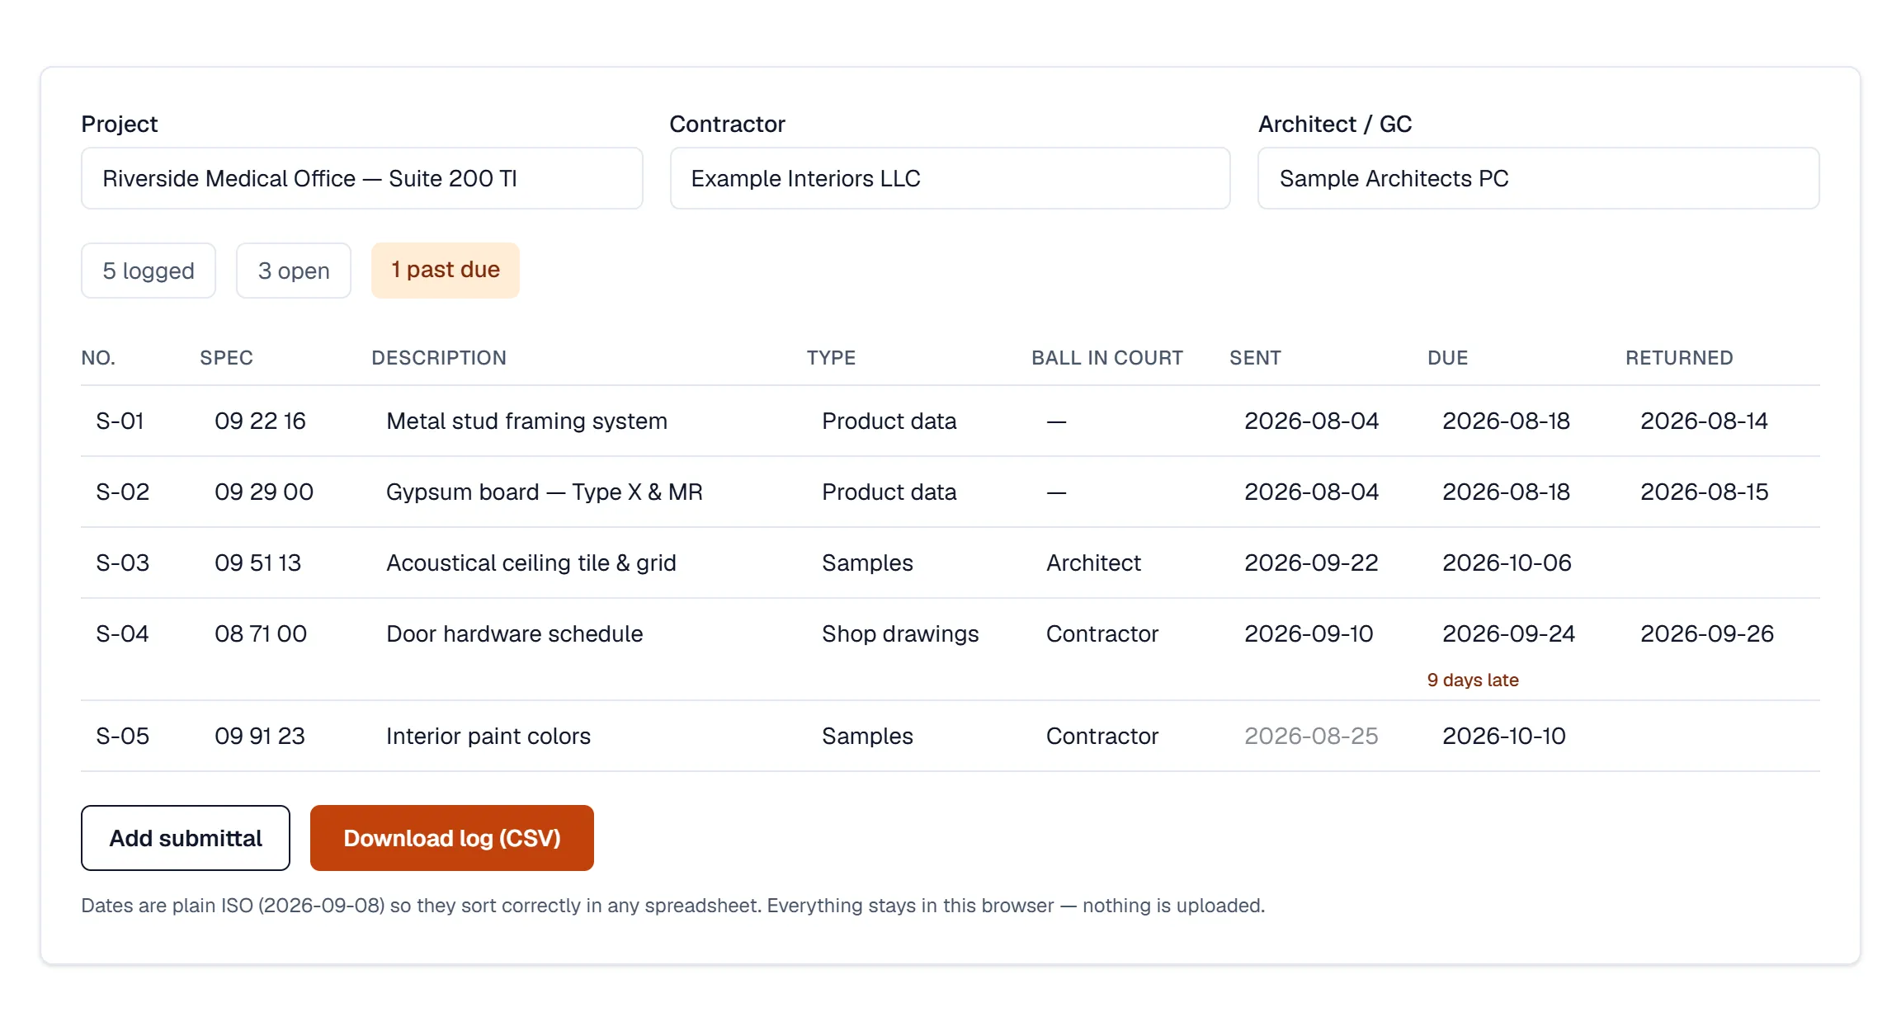This screenshot has height=1031, width=1901.
Task: Click the 'Shop drawings' type cell
Action: tap(900, 633)
